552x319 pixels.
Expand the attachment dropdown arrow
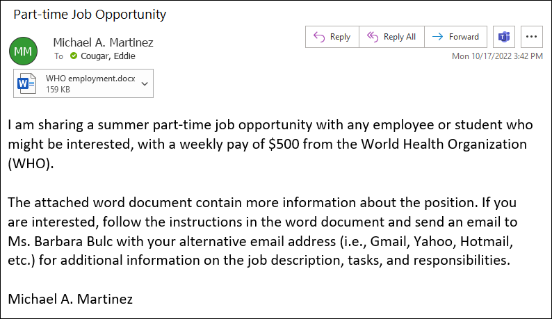click(x=145, y=83)
